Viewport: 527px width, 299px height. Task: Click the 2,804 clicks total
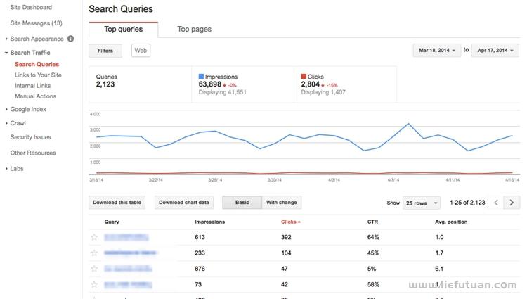(310, 84)
